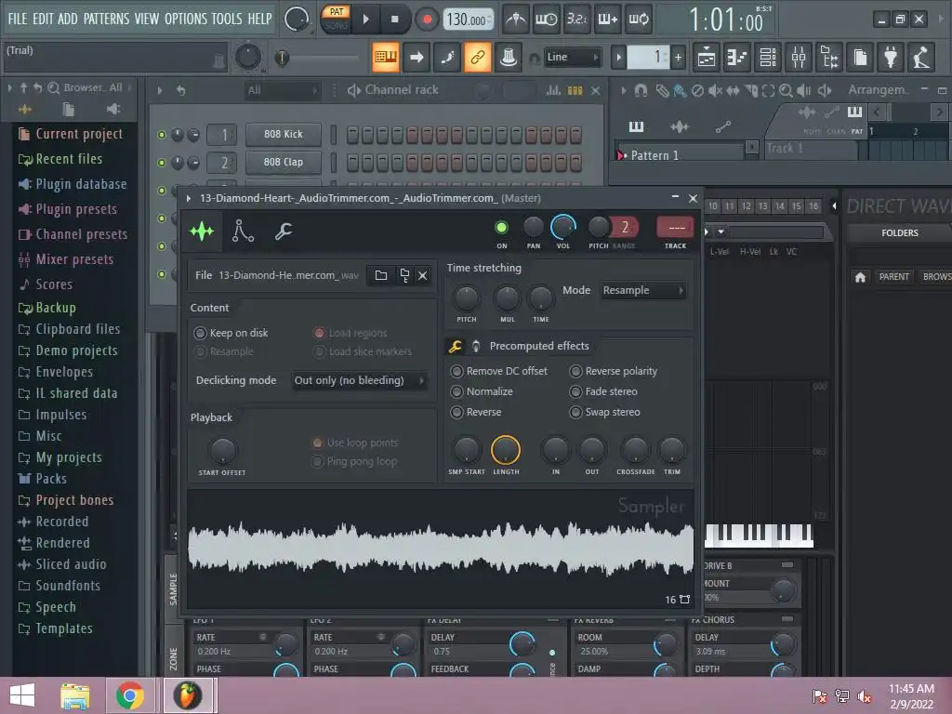Select the zoom tool in Playlist toolbar
This screenshot has height=714, width=952.
coord(786,90)
